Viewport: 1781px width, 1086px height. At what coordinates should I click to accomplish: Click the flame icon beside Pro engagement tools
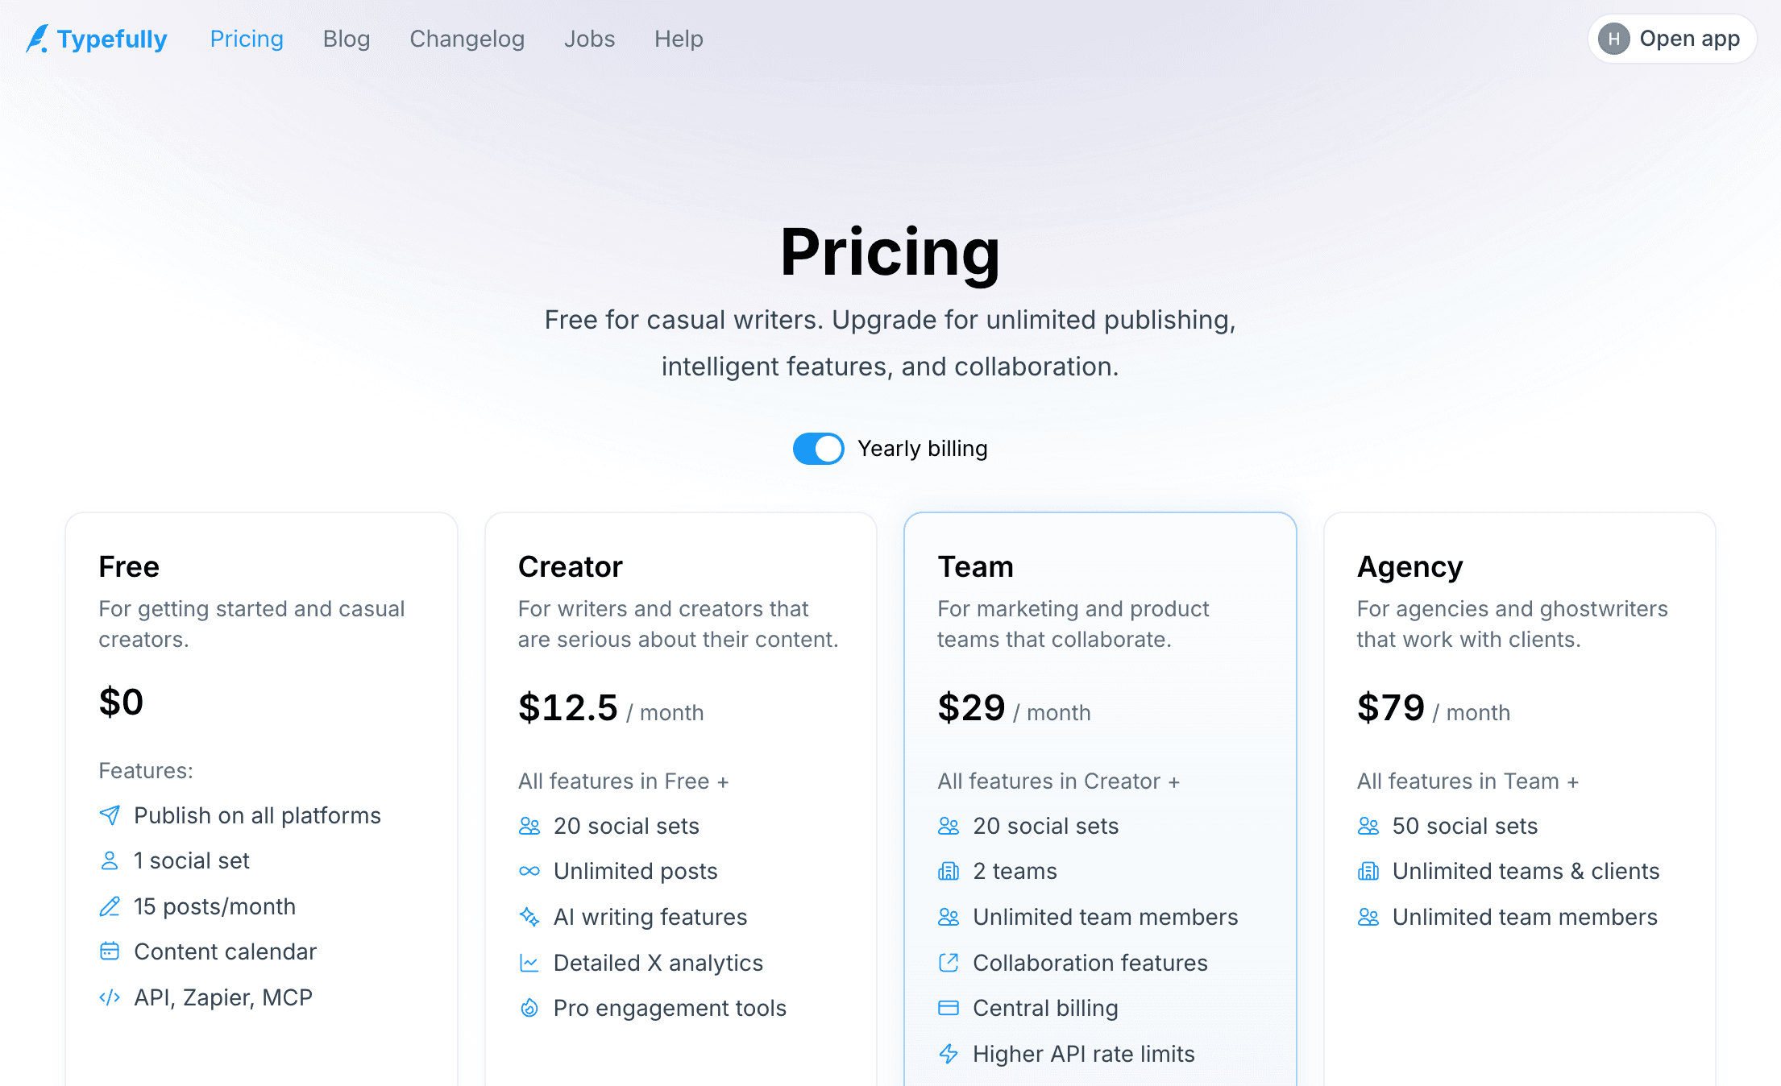click(x=529, y=1008)
